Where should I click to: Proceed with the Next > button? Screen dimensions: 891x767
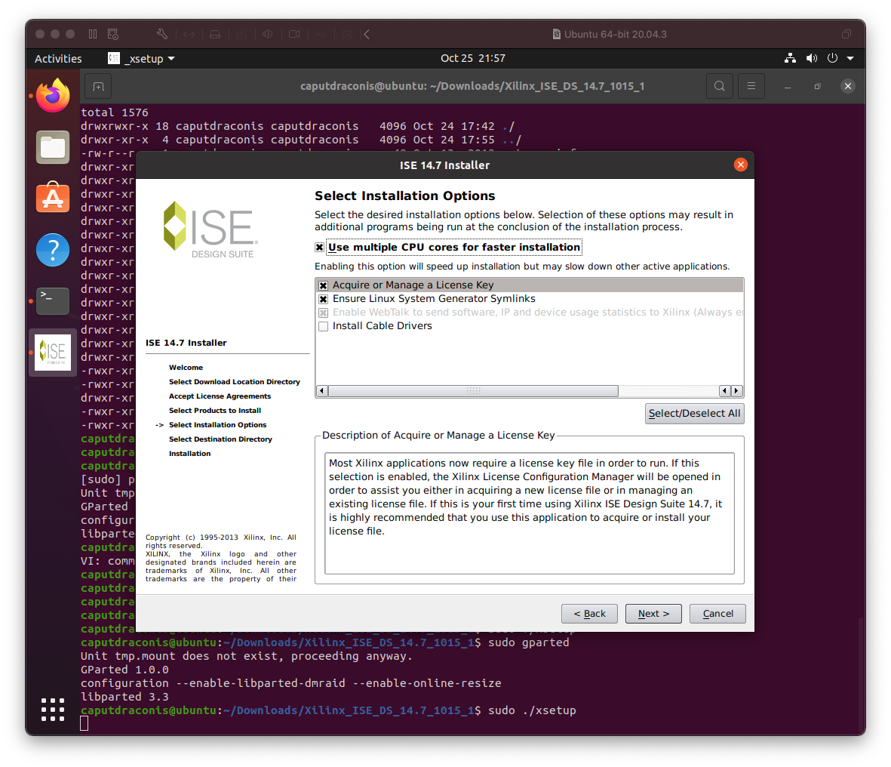[653, 614]
